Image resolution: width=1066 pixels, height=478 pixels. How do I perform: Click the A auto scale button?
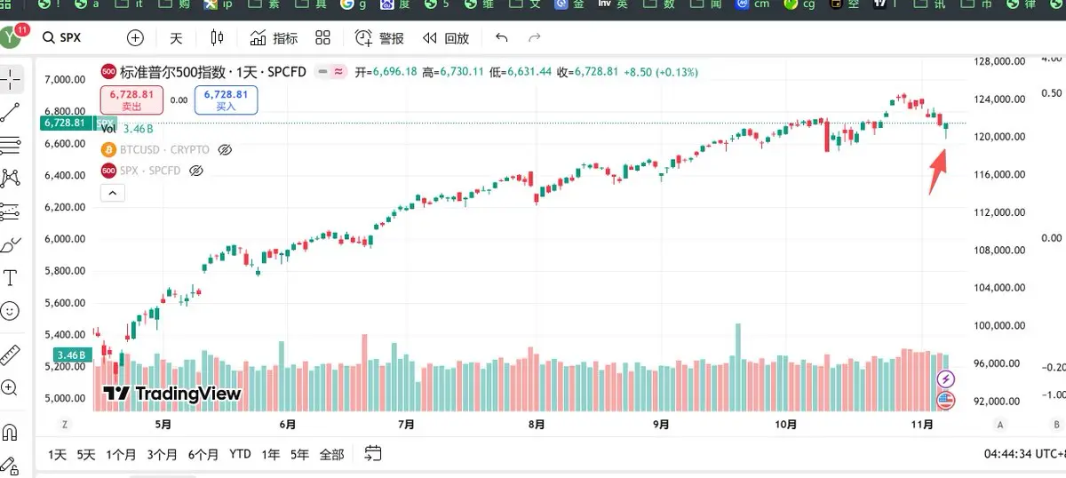pyautogui.click(x=999, y=424)
